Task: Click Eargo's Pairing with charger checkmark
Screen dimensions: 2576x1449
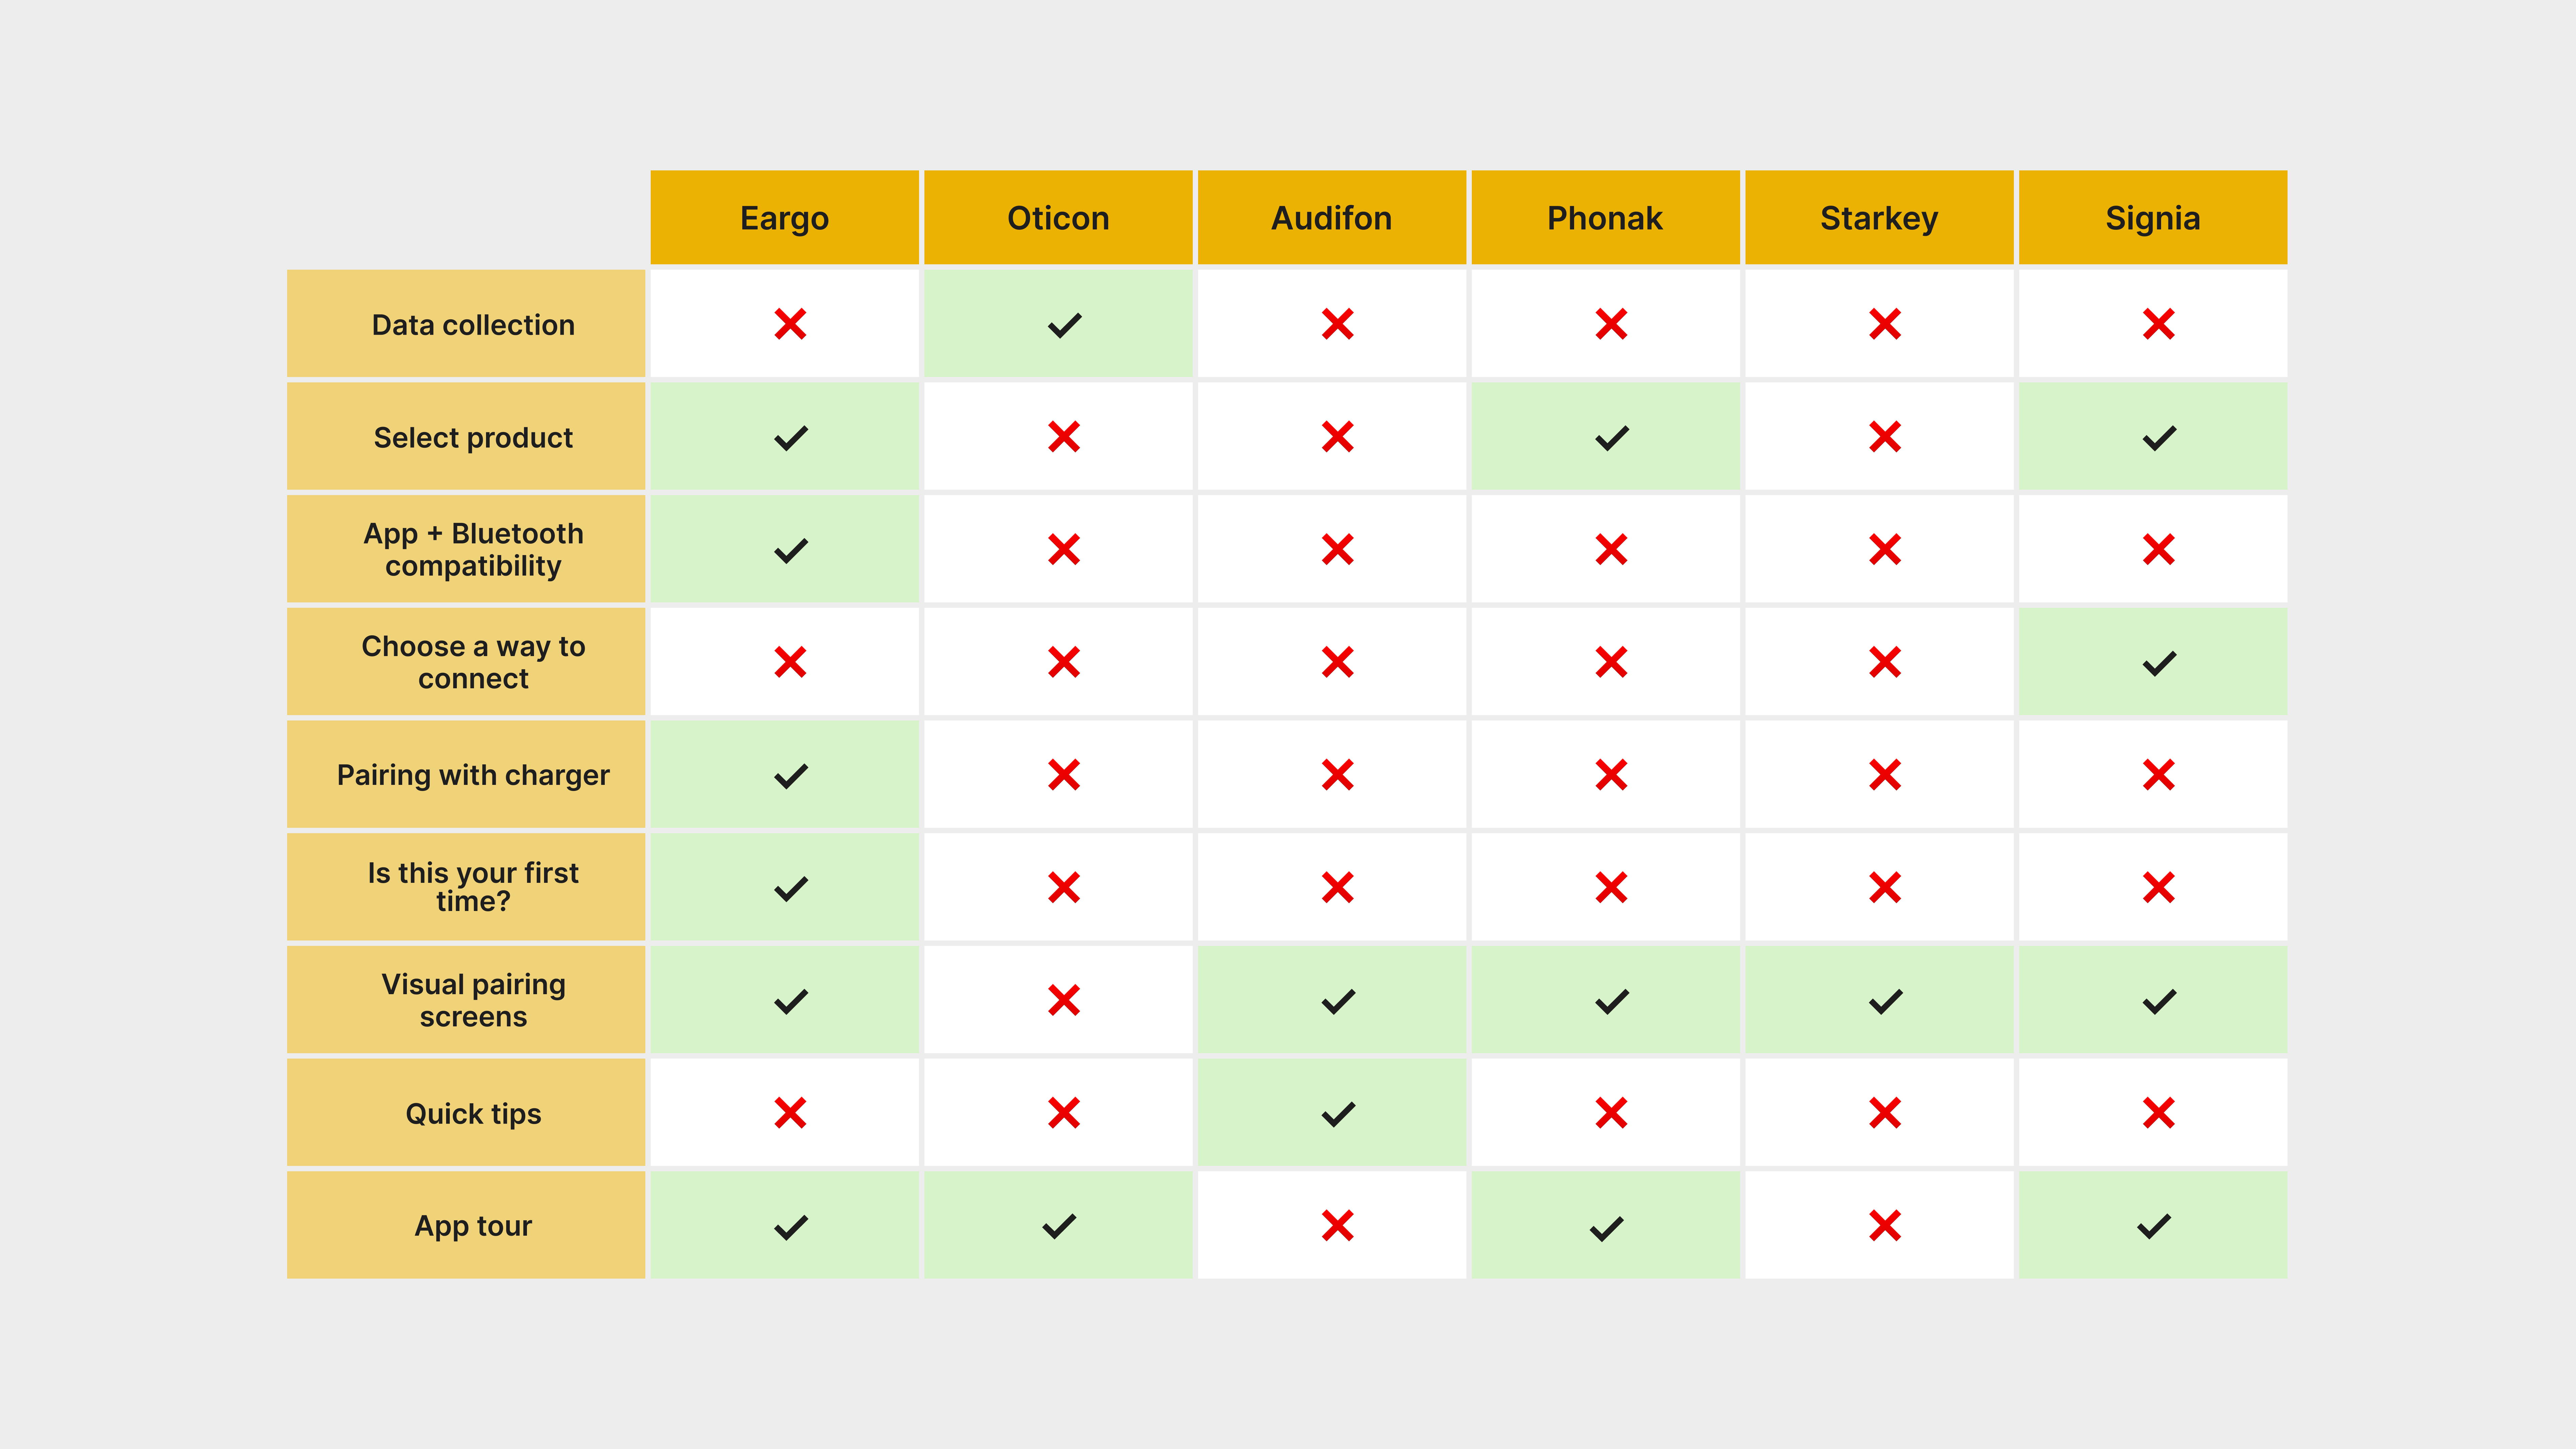Action: [790, 776]
